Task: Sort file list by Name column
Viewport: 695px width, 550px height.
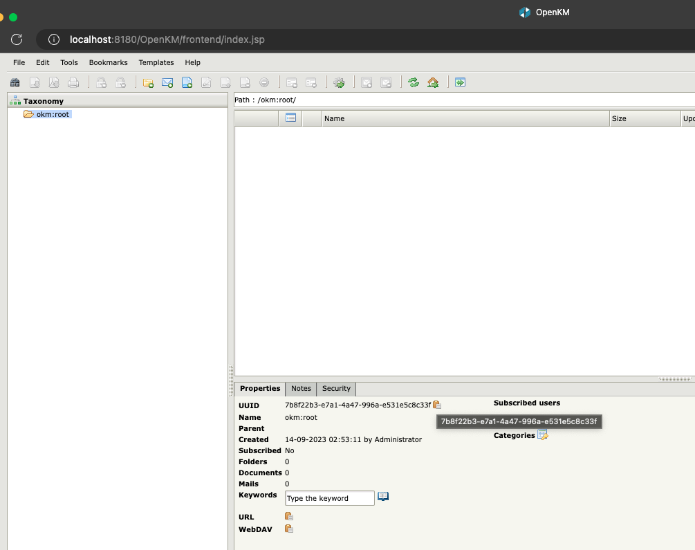Action: (463, 118)
